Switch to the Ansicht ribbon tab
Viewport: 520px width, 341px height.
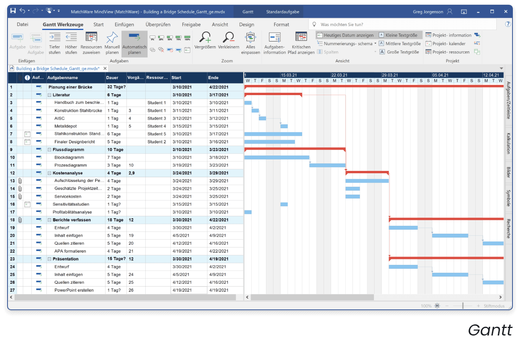click(x=220, y=24)
